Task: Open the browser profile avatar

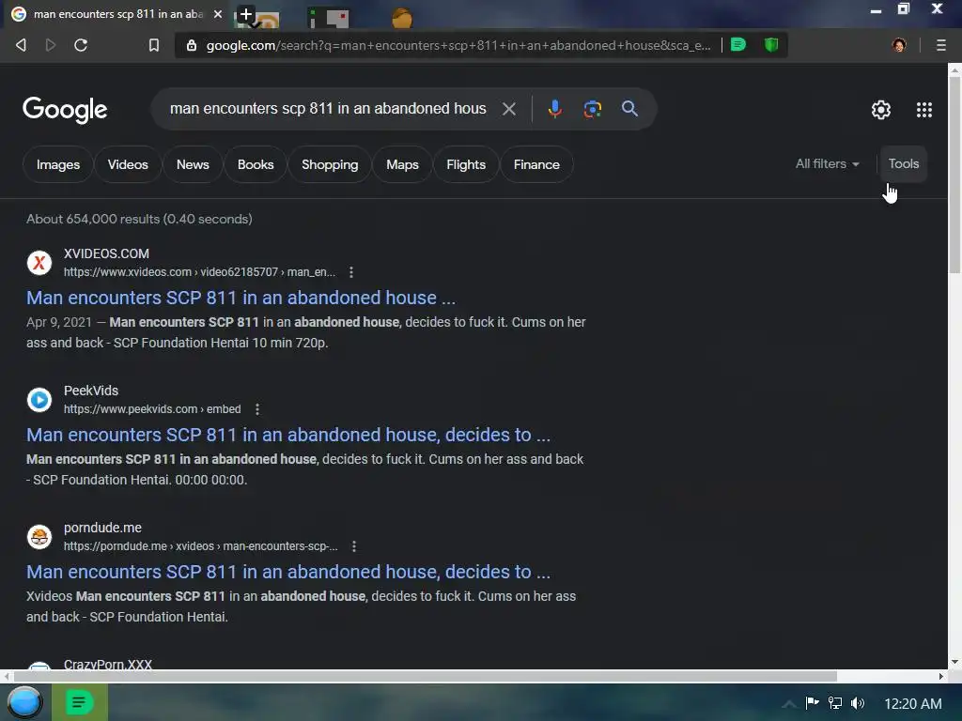Action: coord(899,45)
